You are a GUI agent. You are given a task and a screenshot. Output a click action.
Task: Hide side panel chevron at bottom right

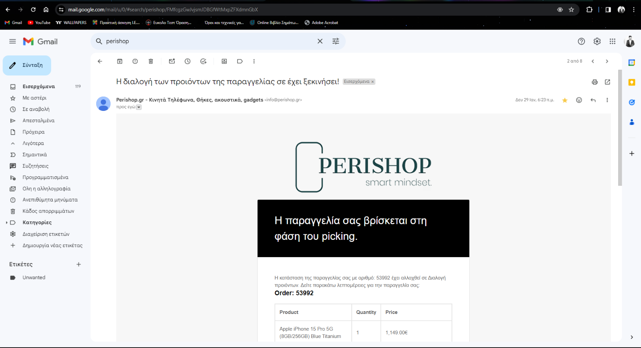coord(631,337)
